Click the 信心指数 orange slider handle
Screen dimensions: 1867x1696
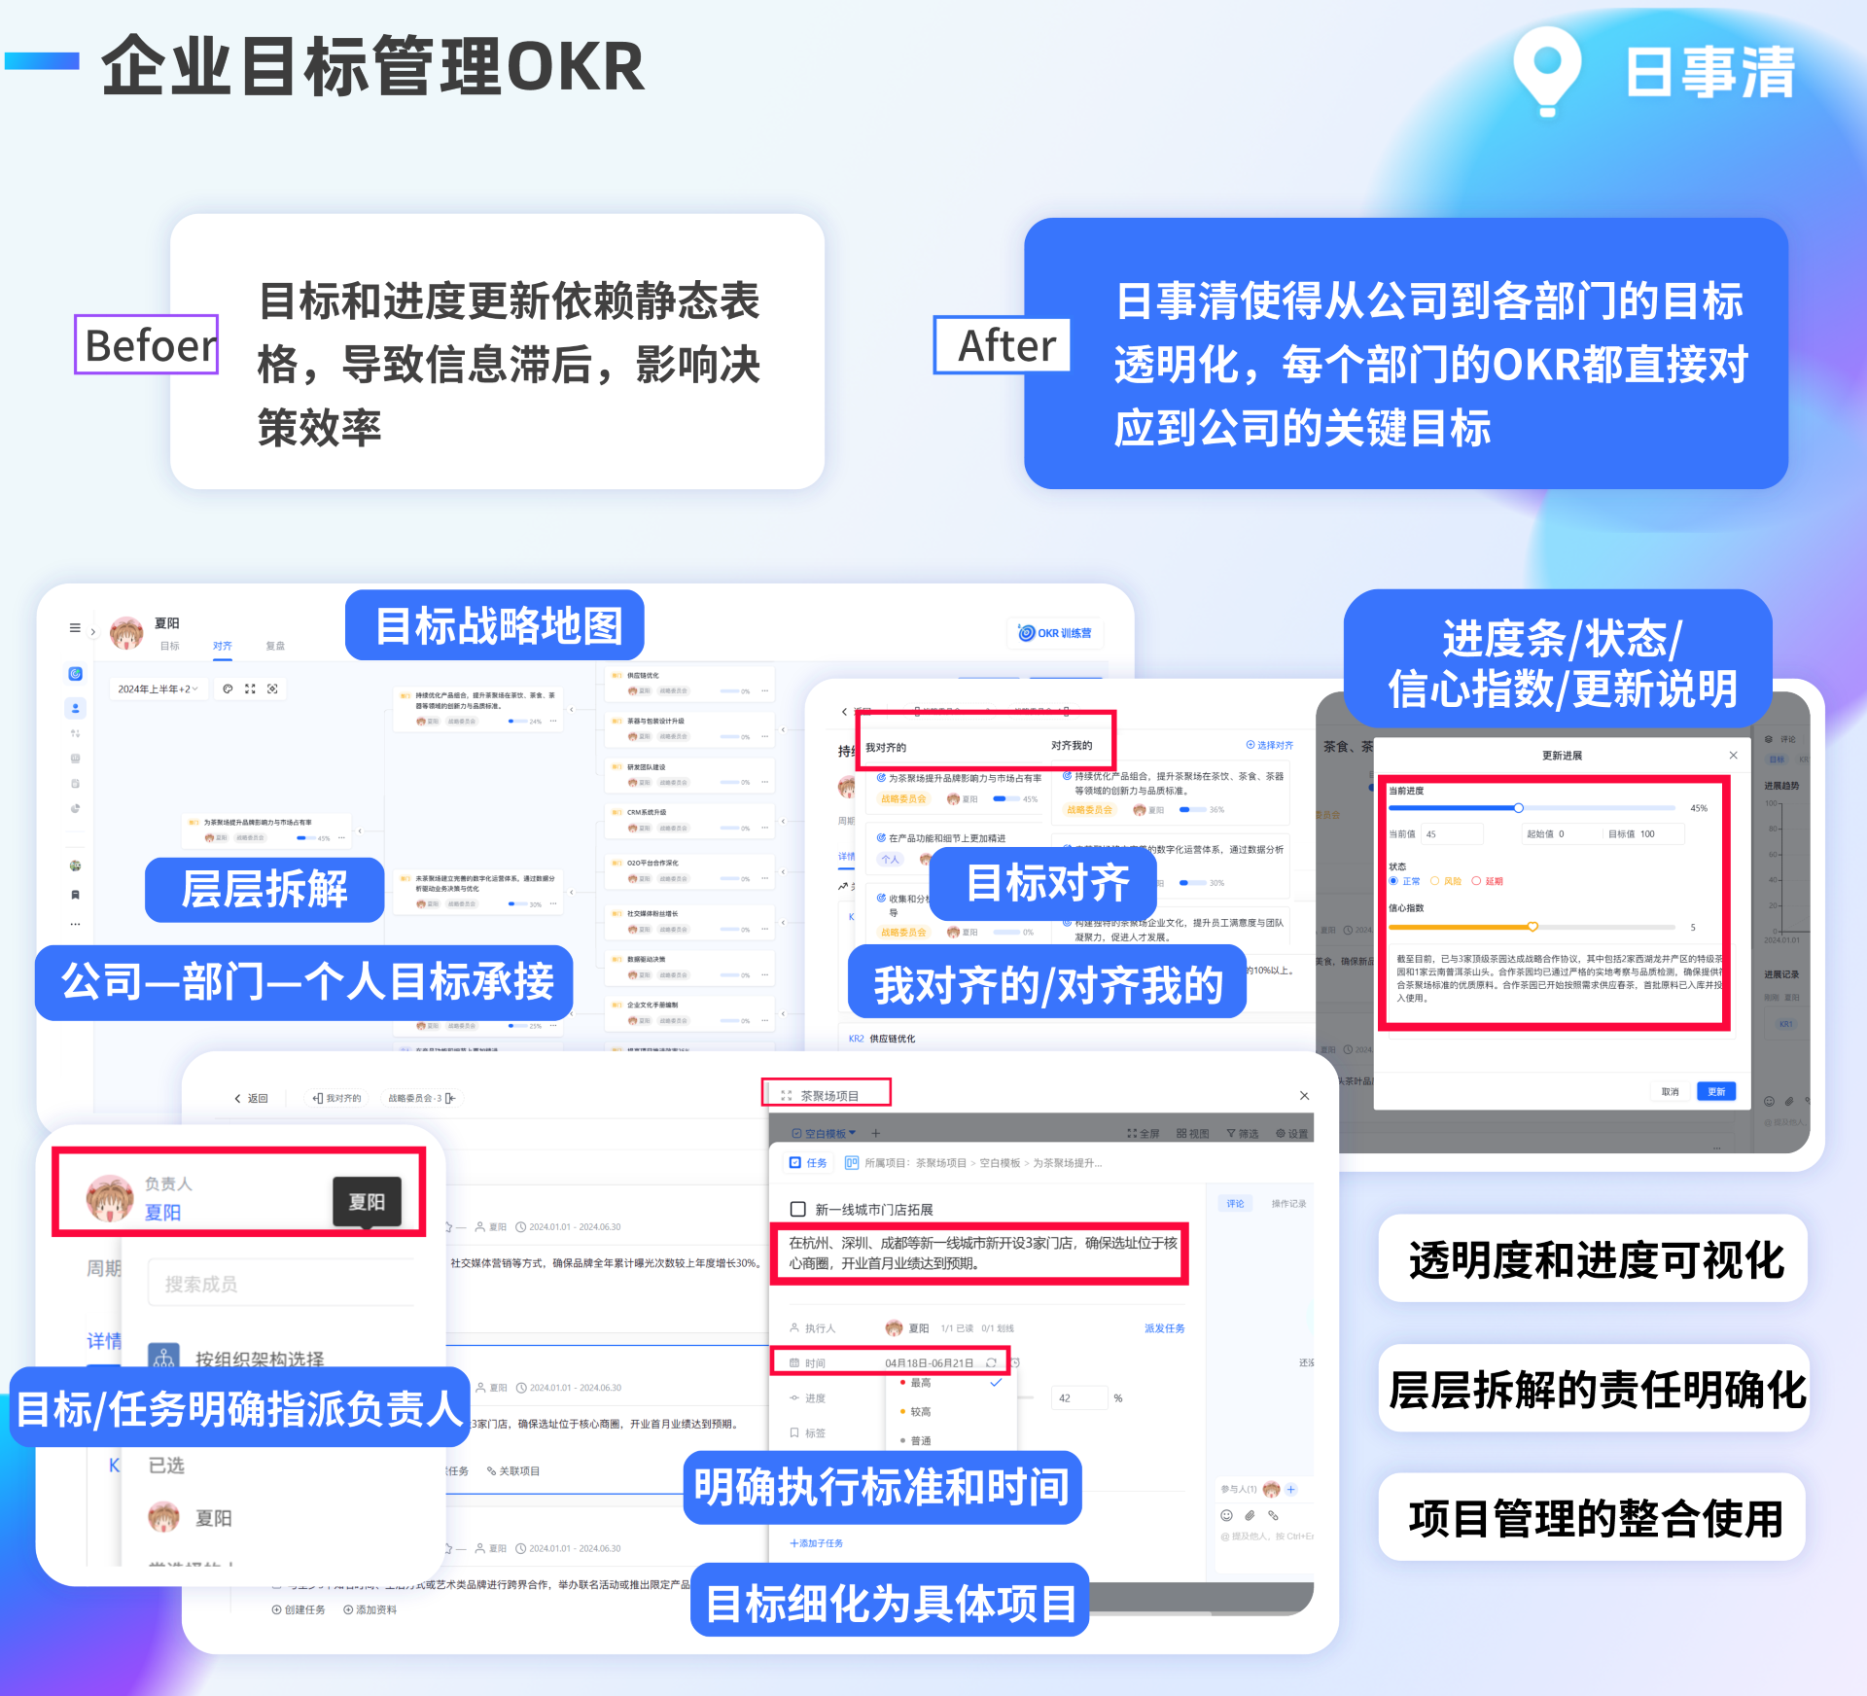(x=1532, y=927)
